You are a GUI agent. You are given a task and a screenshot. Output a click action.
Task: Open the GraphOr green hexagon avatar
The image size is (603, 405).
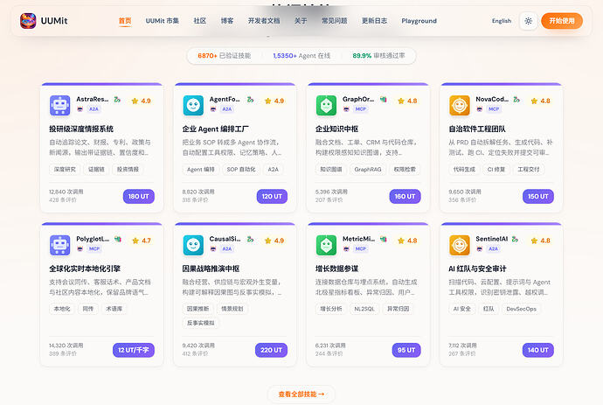[x=326, y=106]
